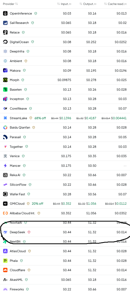Click the OpenInference provider logo icon
The image size is (130, 293).
tap(5, 13)
